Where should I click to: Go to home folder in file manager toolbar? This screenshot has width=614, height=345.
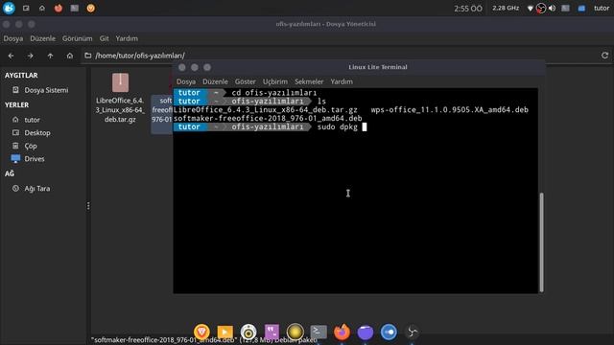point(70,56)
